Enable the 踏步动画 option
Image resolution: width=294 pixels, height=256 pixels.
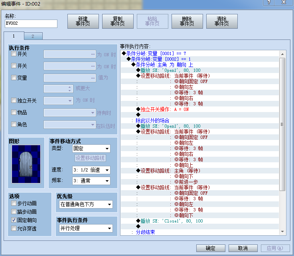pyautogui.click(x=14, y=212)
